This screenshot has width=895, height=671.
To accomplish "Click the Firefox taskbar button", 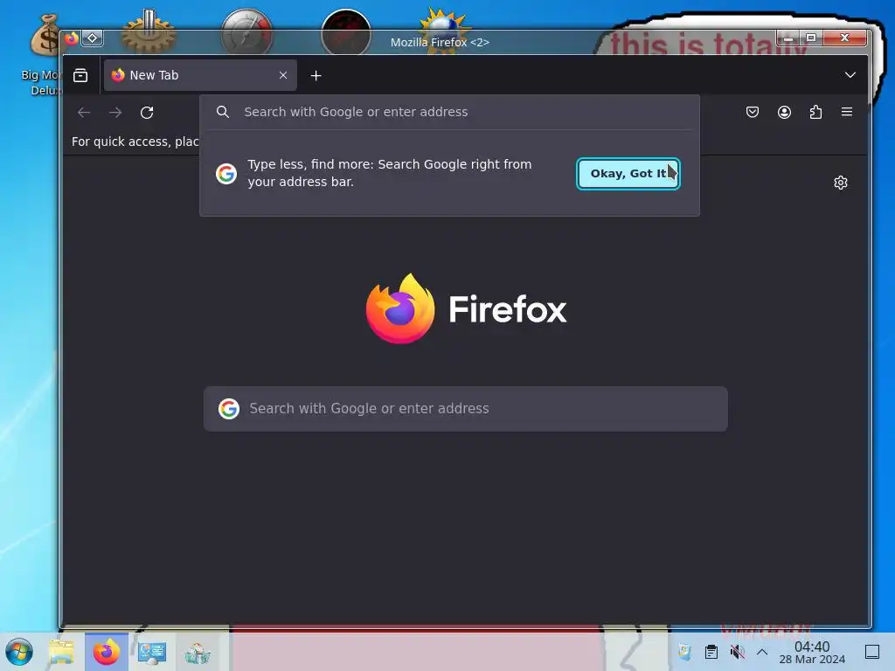I will click(107, 652).
